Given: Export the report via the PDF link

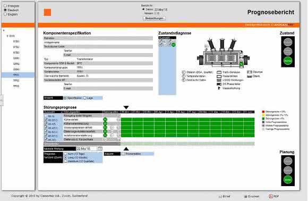Looking at the screenshot, I should coord(274,196).
